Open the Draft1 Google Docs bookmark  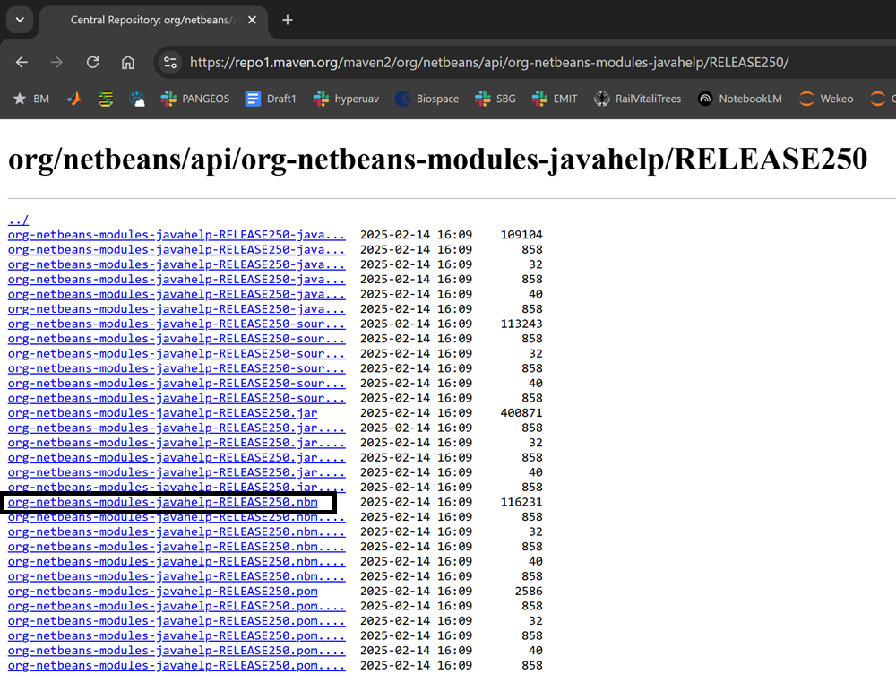[271, 99]
